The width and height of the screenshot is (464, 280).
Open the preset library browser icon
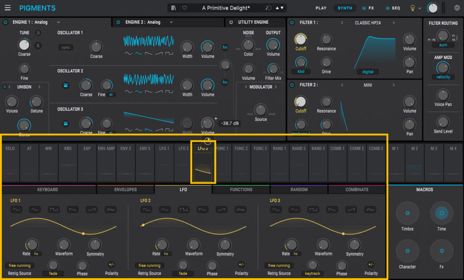point(174,8)
